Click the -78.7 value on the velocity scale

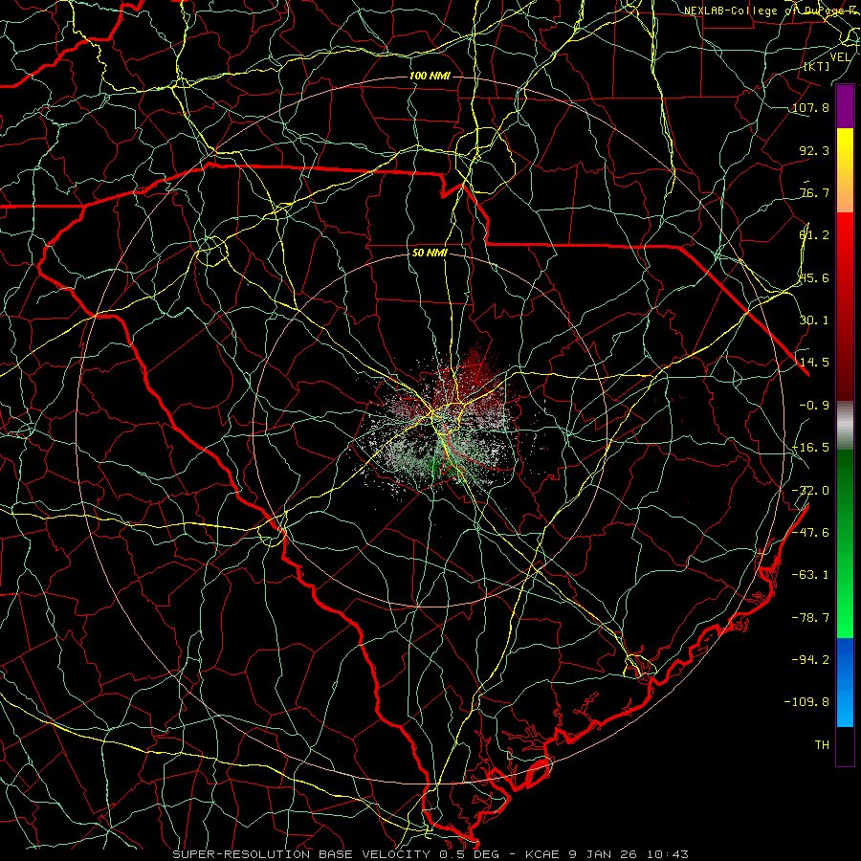810,618
